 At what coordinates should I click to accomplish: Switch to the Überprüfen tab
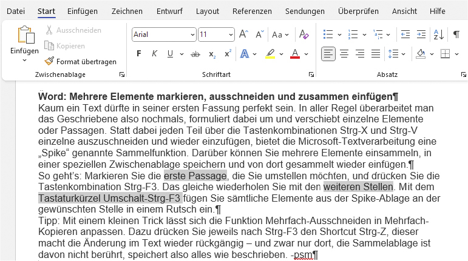click(x=358, y=12)
